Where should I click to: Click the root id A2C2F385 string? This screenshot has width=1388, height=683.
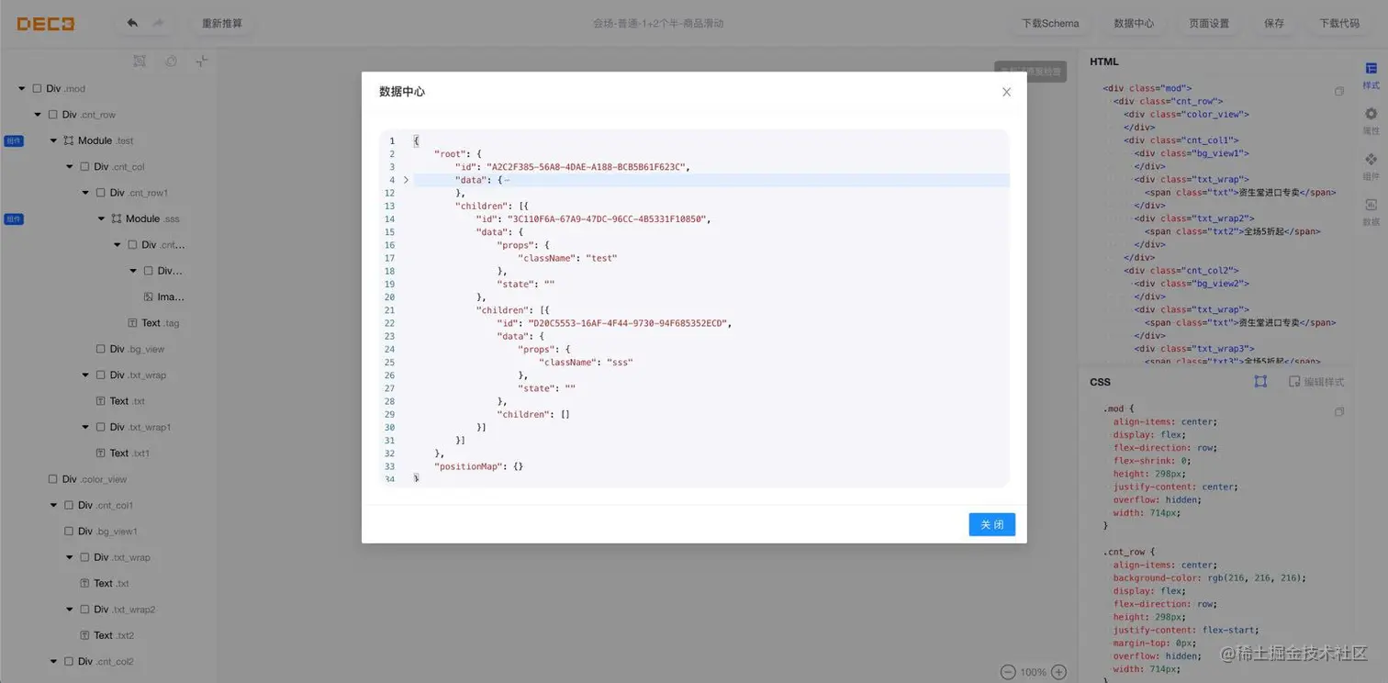(586, 167)
